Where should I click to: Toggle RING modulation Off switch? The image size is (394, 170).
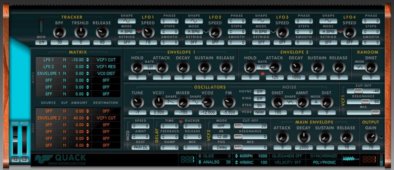click(260, 98)
